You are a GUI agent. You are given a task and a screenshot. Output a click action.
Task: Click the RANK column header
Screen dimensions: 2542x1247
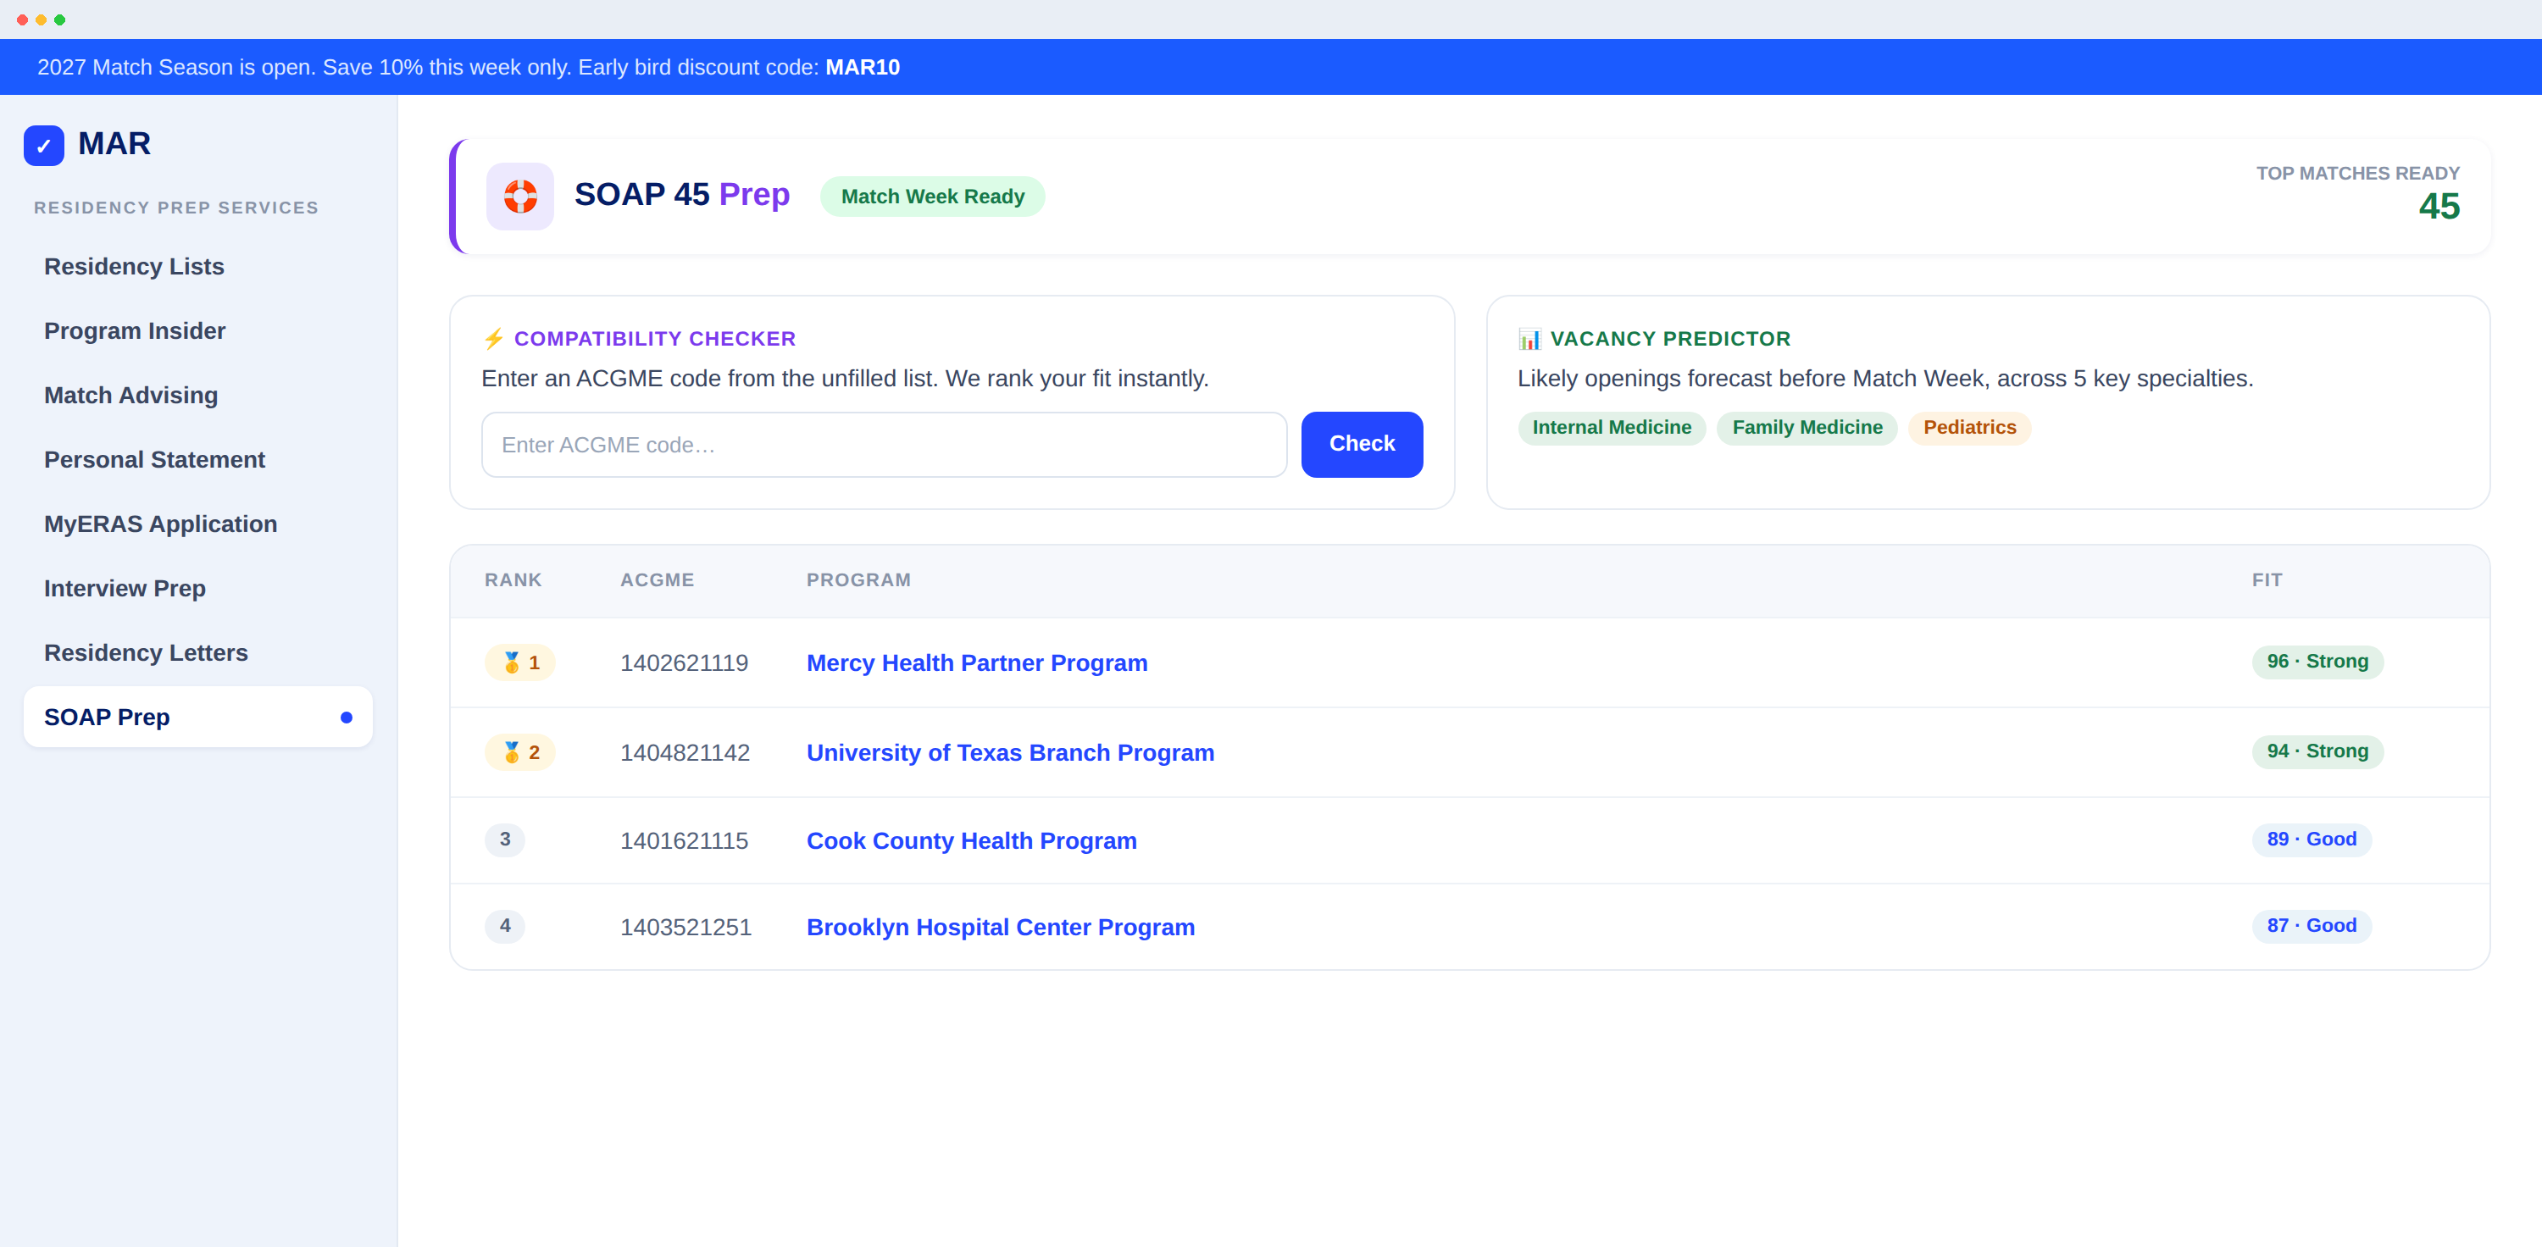pos(513,580)
